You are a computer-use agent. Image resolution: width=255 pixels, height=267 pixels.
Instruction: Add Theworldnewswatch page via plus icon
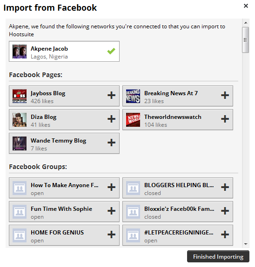[225, 119]
